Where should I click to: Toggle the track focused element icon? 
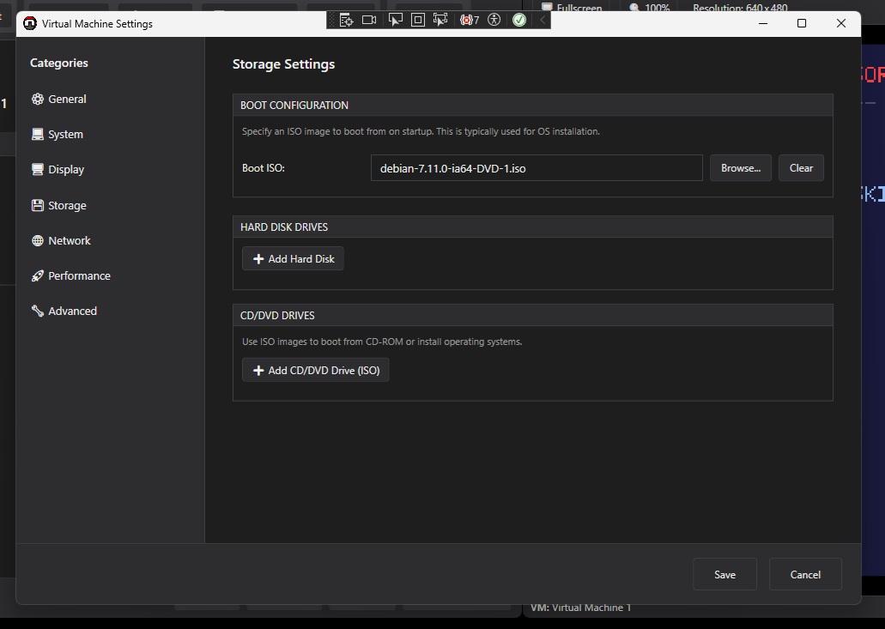click(x=440, y=21)
